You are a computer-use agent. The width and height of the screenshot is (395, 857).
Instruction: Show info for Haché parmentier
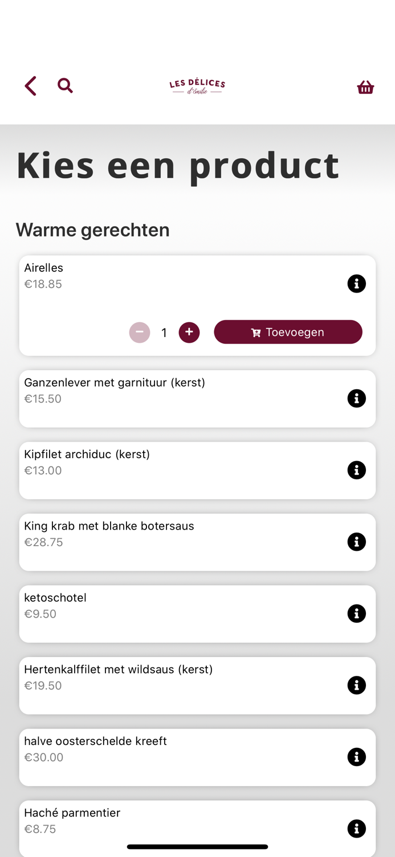tap(356, 828)
